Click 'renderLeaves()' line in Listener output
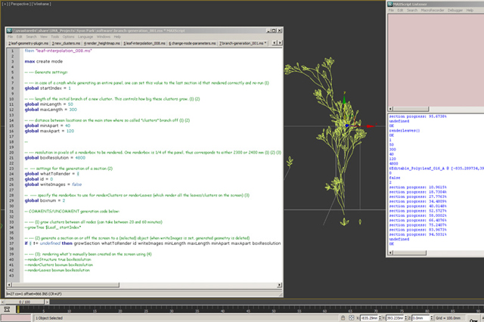 click(405, 131)
